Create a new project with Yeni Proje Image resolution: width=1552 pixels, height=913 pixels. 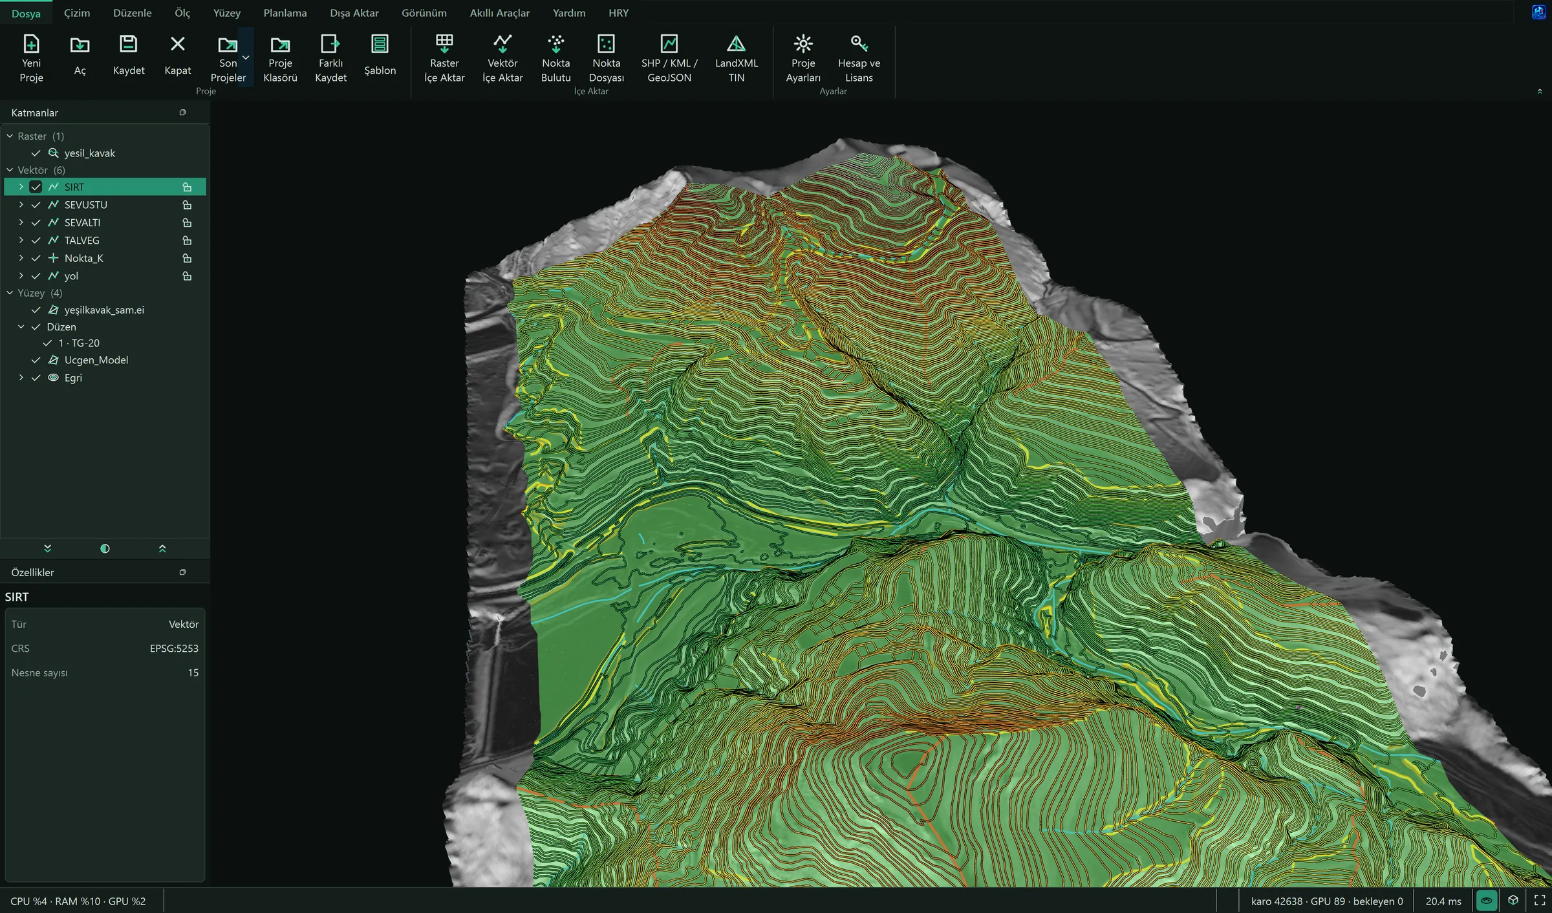pos(31,59)
